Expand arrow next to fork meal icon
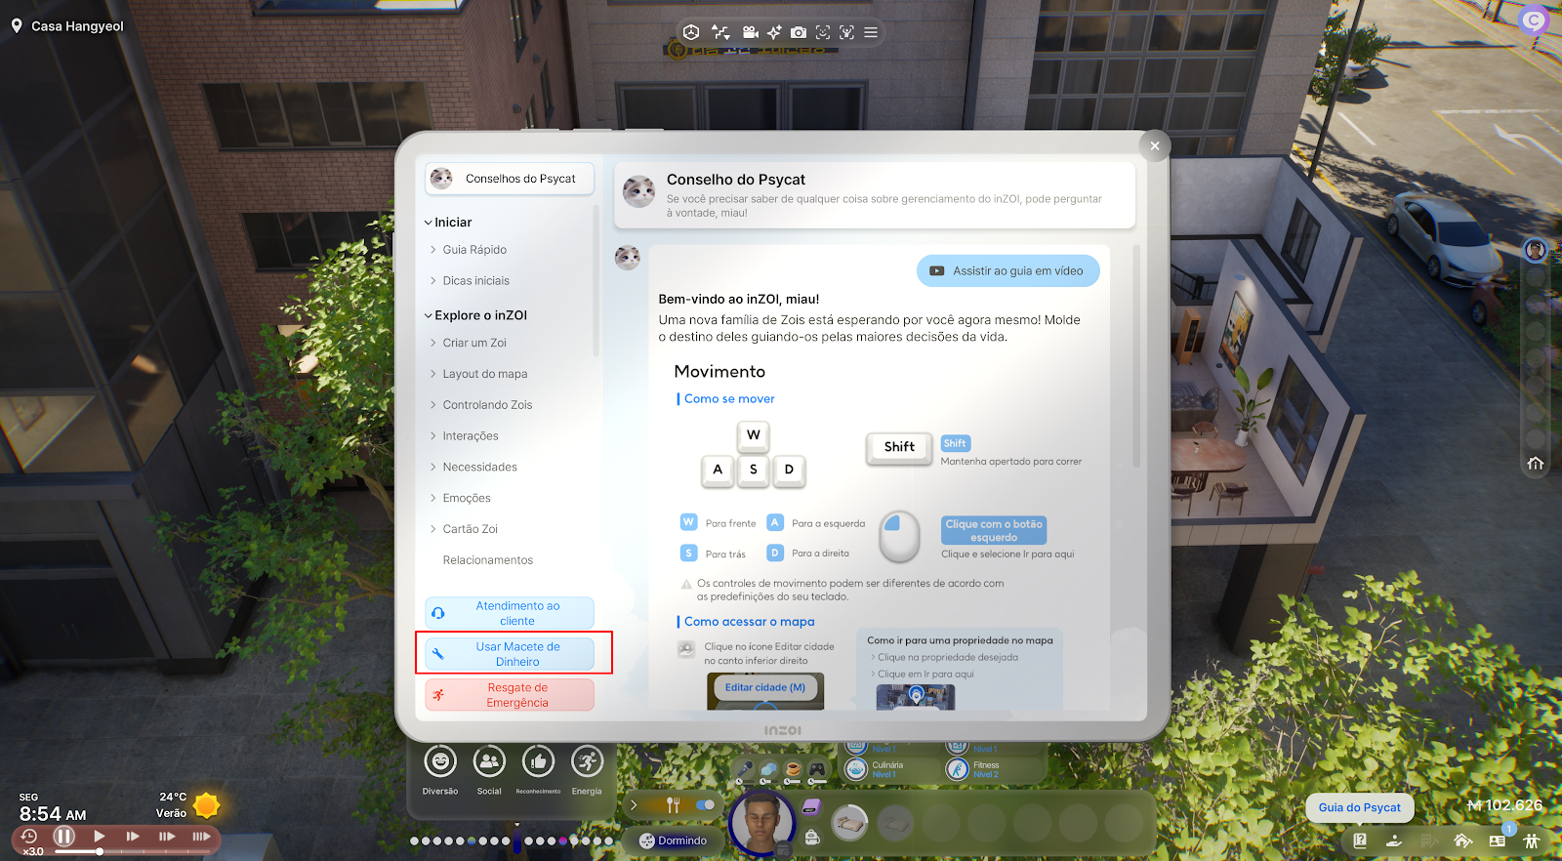This screenshot has width=1562, height=861. tap(634, 805)
